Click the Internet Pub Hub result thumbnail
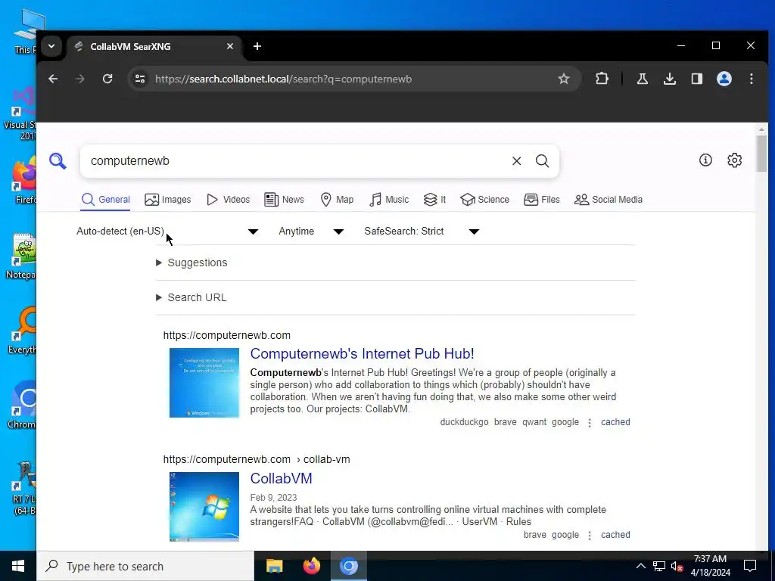The image size is (775, 581). (204, 383)
